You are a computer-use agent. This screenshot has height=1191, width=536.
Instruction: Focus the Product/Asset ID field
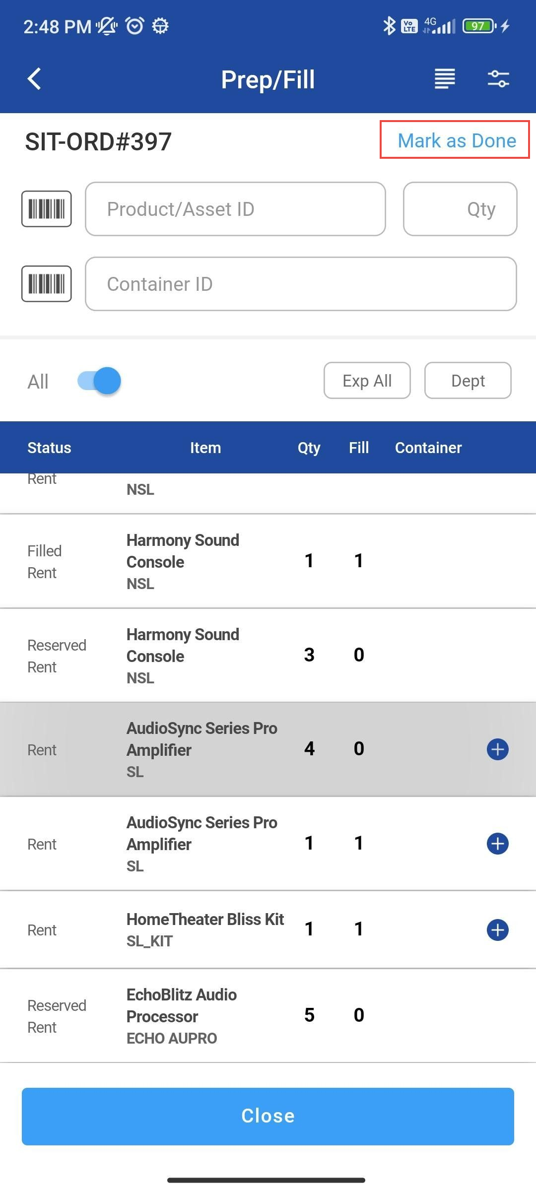(235, 209)
